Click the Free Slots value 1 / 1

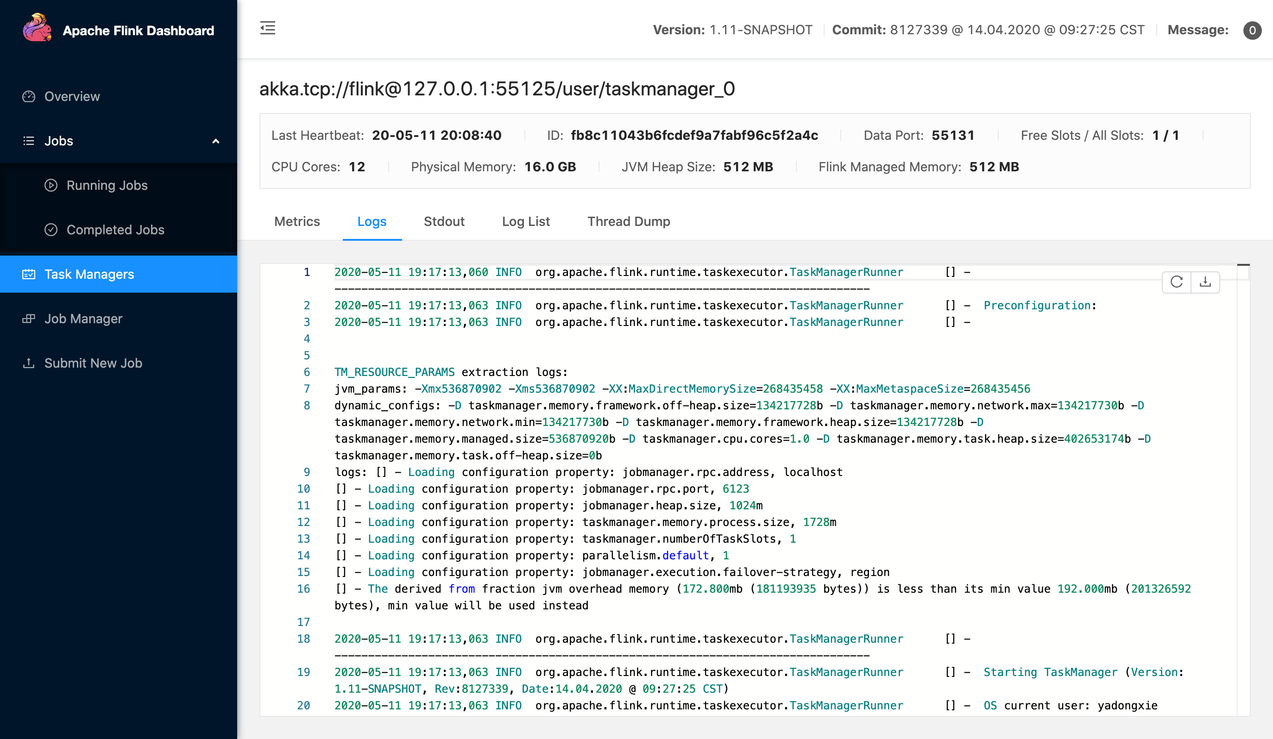1166,135
